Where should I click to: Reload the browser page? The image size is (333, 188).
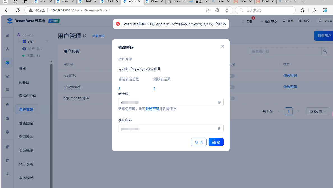pos(17,10)
